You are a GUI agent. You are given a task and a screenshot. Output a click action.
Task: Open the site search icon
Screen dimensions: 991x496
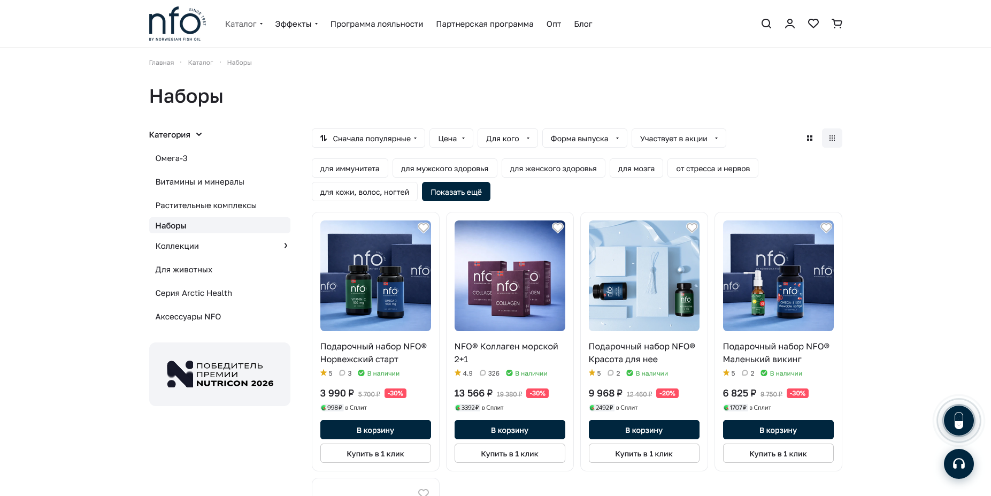(766, 24)
